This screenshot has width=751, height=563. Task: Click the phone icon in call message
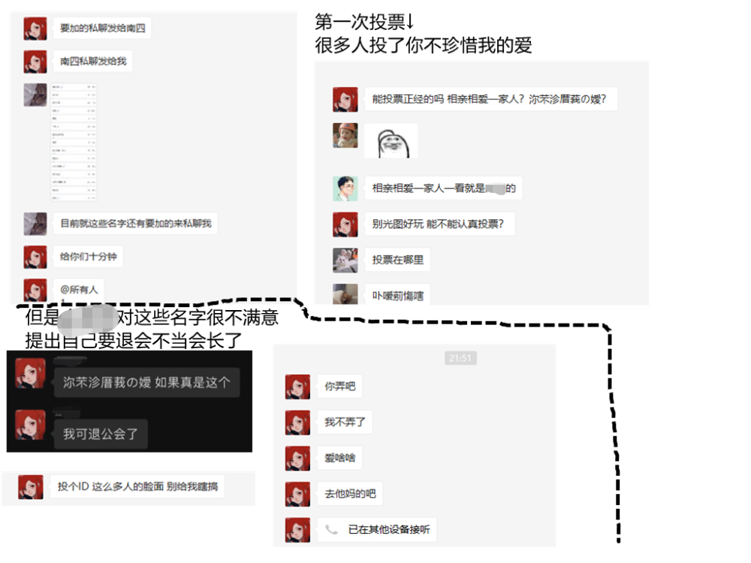click(331, 529)
